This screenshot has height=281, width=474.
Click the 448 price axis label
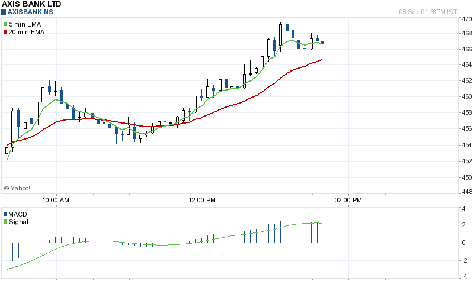(x=467, y=192)
